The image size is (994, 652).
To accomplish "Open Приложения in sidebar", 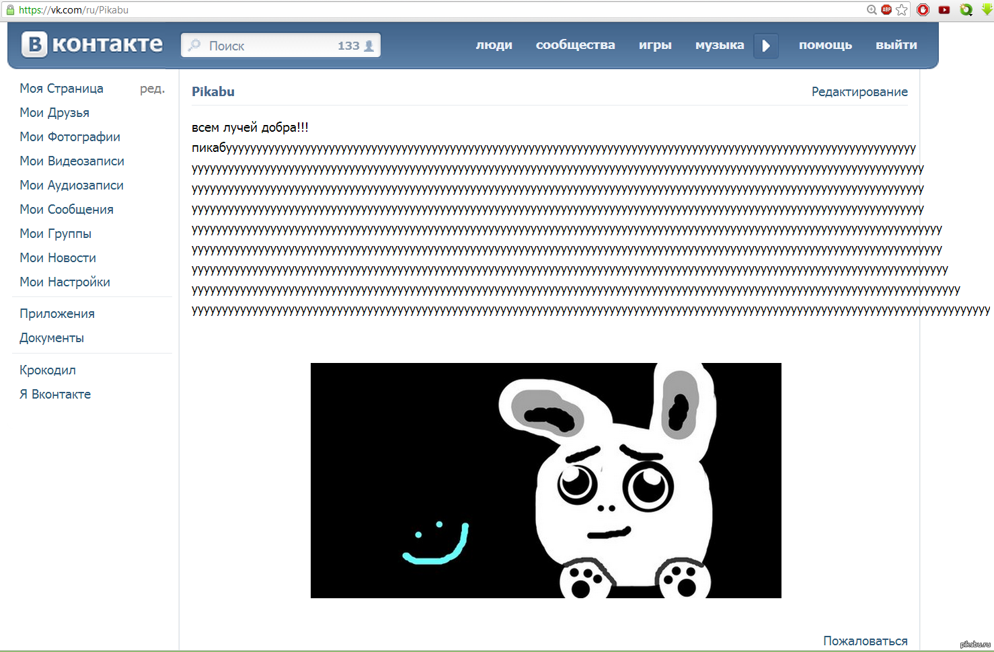I will (57, 314).
